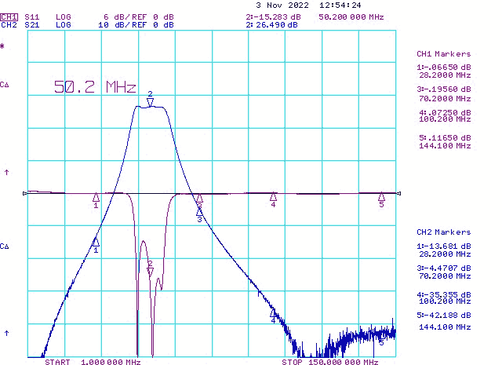Click the '10 dB/ REF 0 dB' scale text
Screen dimensions: 502x365
click(x=136, y=25)
